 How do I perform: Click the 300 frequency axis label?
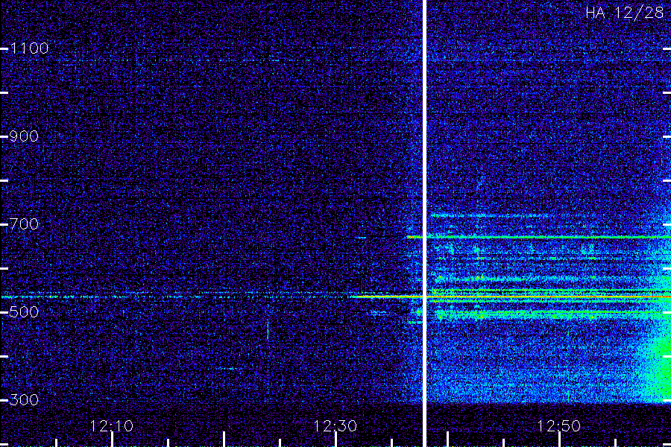[24, 400]
